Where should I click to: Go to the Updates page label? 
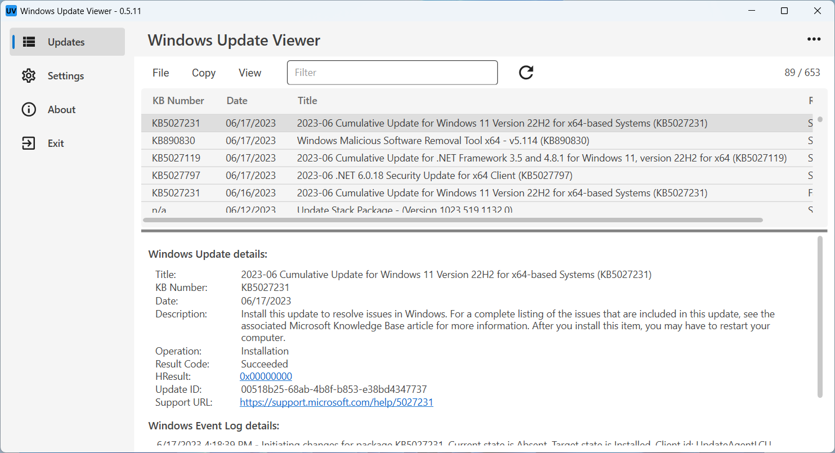click(66, 42)
